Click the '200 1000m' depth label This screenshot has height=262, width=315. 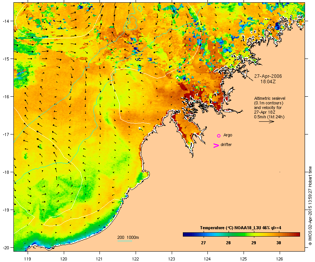tap(128, 237)
